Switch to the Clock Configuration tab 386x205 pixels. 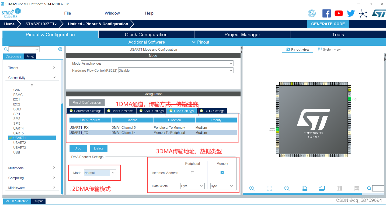point(146,34)
